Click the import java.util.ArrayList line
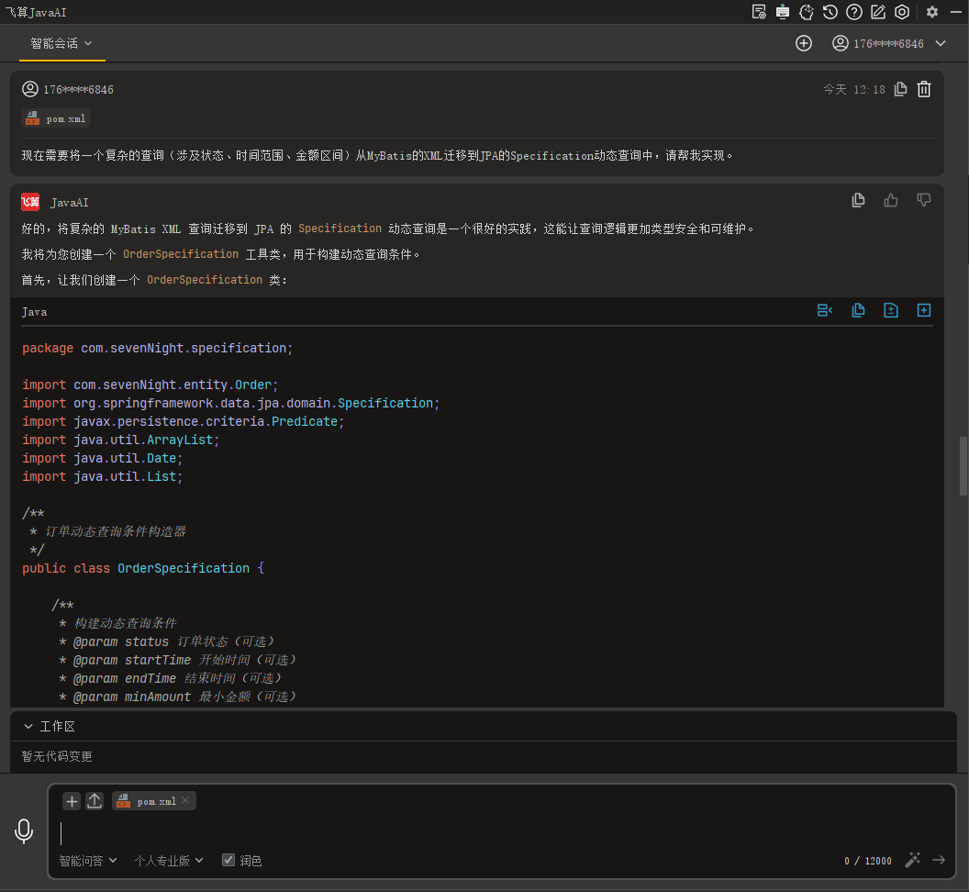Screen dimensions: 969x892 tap(120, 440)
